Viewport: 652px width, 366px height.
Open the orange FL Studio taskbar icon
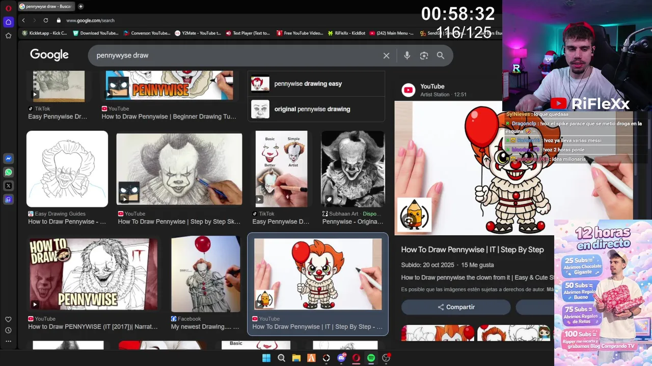pyautogui.click(x=311, y=358)
